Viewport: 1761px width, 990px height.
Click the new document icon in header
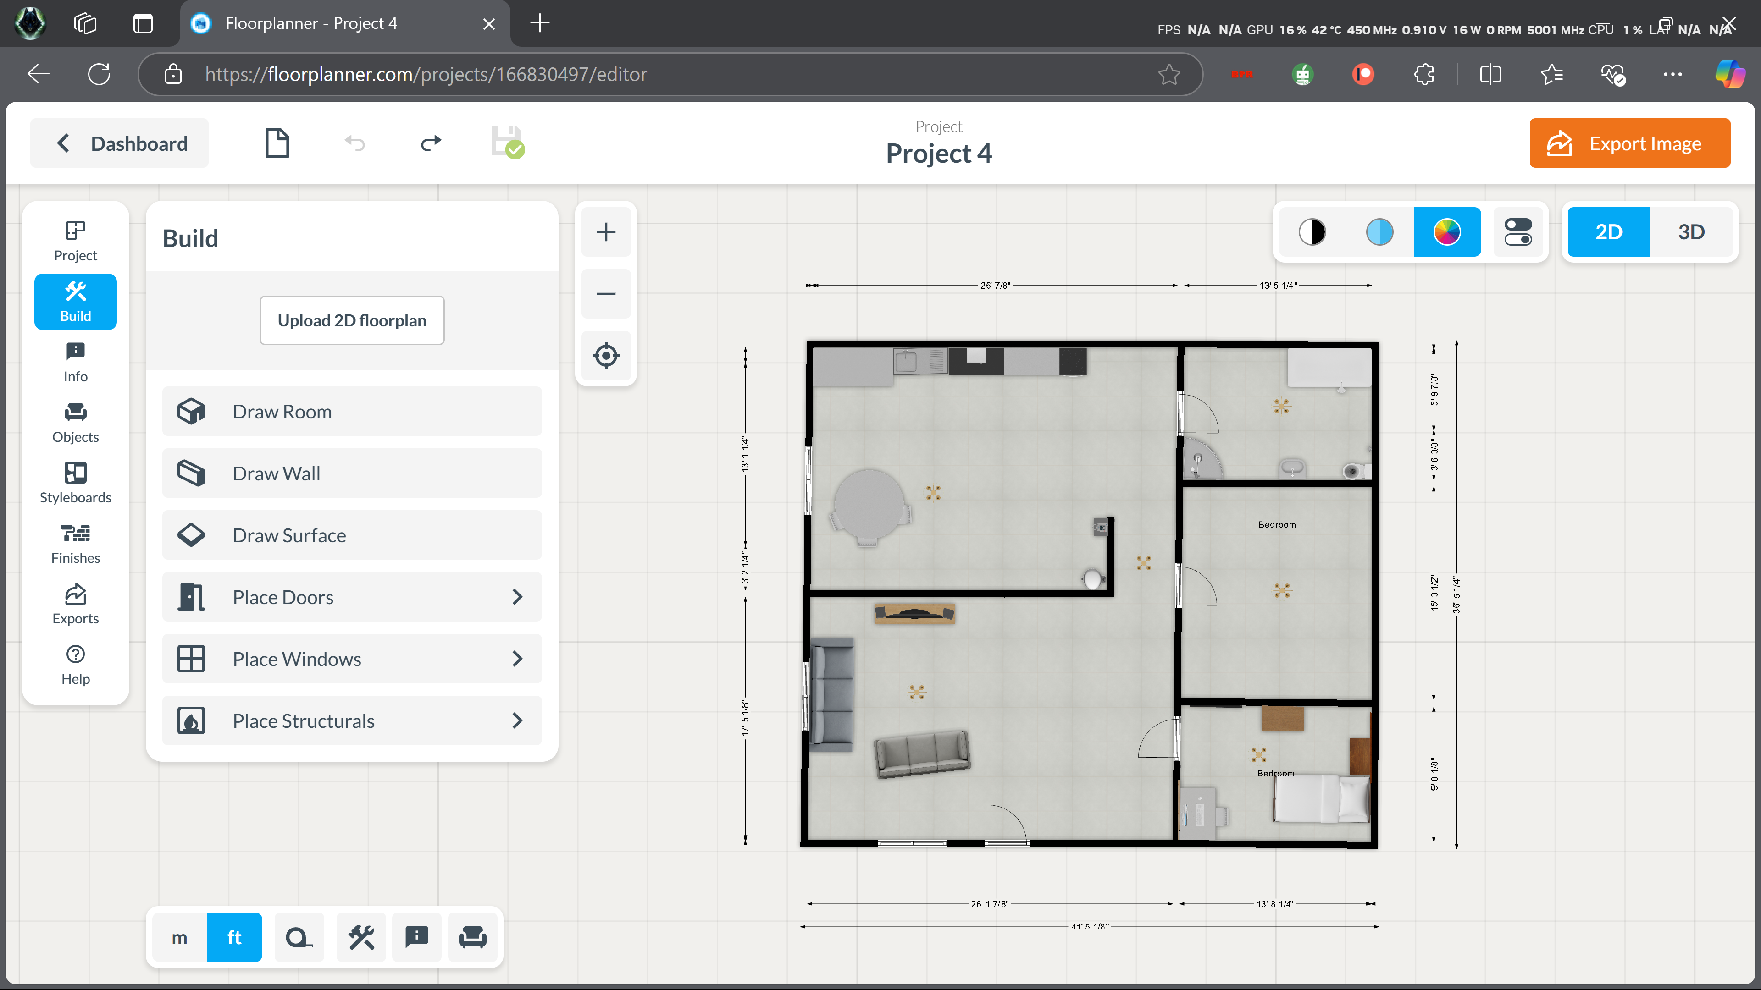tap(277, 143)
